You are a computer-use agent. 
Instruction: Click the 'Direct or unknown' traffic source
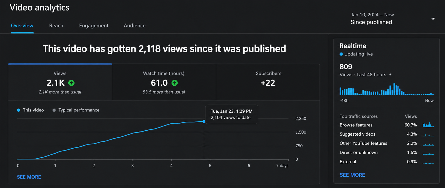tap(359, 153)
